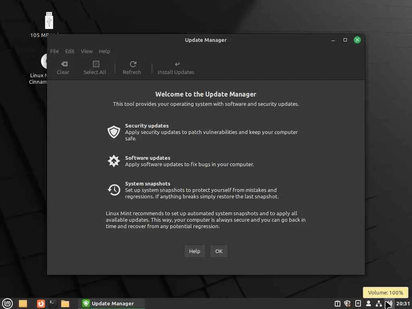Click the Help button in welcome screen
This screenshot has width=412, height=309.
point(194,251)
